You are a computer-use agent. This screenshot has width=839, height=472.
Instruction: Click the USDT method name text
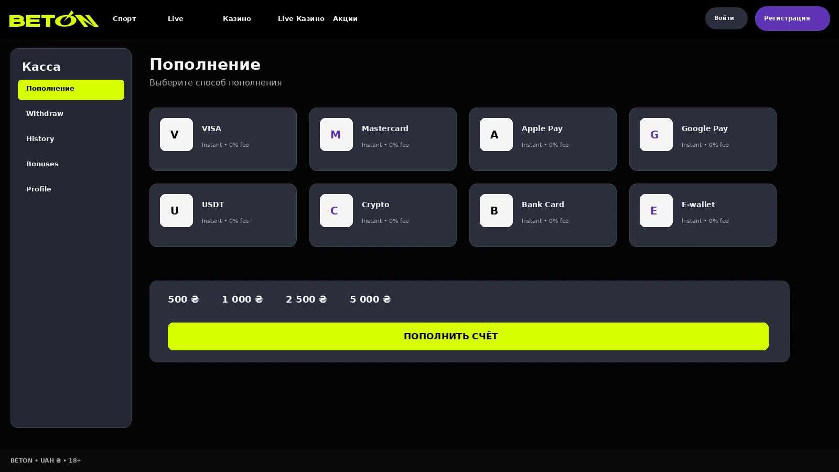[x=213, y=205]
